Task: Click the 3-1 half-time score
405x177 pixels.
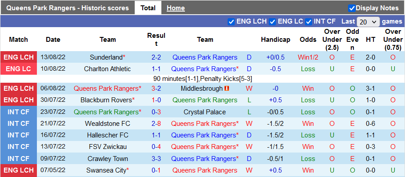Action: pos(370,88)
